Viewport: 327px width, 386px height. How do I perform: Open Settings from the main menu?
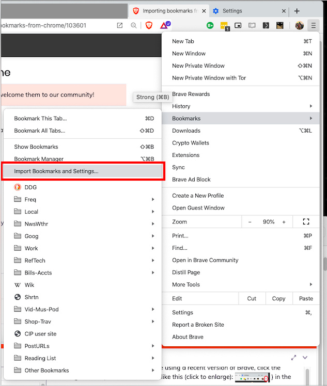241,312
